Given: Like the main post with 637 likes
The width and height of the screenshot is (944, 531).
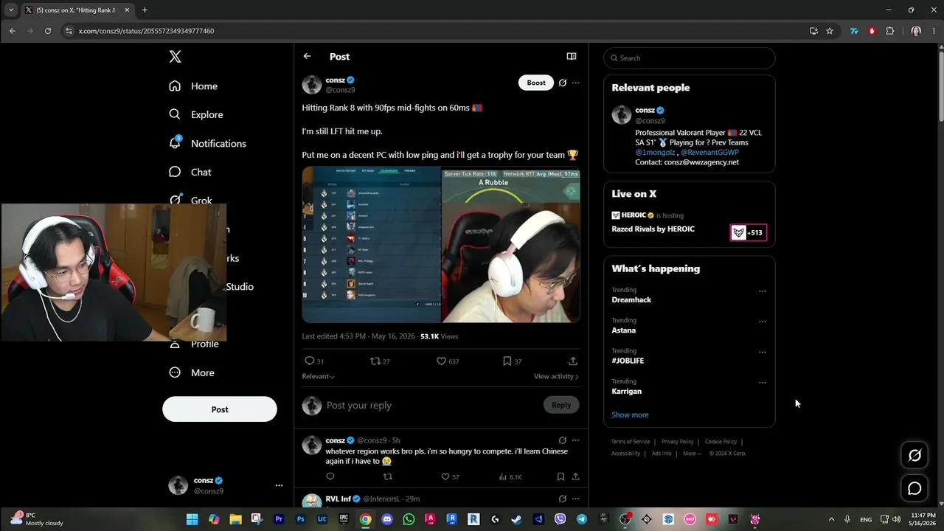Looking at the screenshot, I should pos(441,361).
